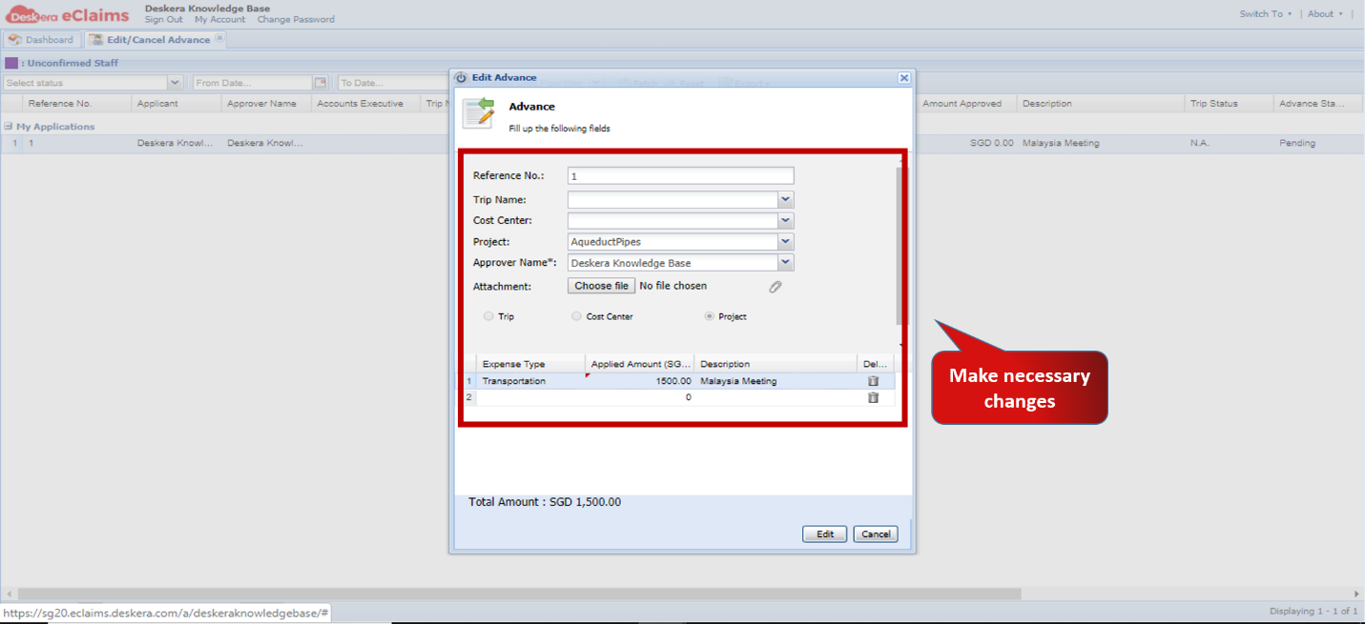Click the Choose file button
The height and width of the screenshot is (624, 1365).
[601, 286]
